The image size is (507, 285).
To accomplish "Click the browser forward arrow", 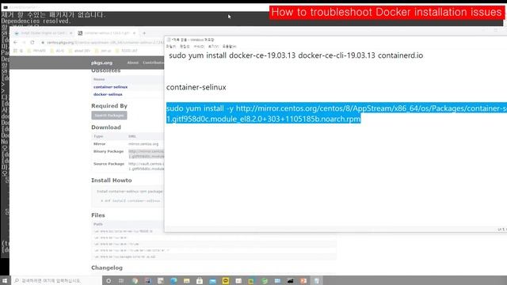I will coord(24,42).
